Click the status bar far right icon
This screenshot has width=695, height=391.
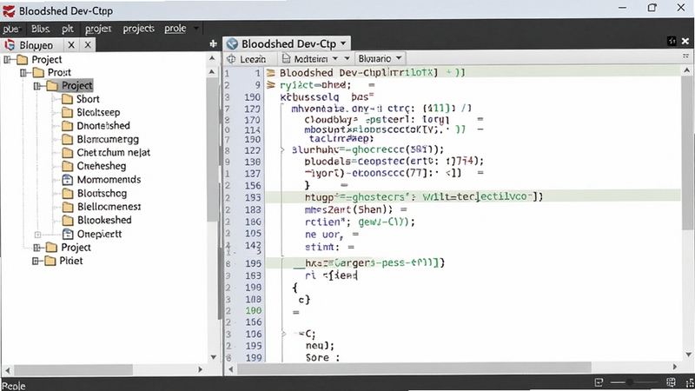click(x=691, y=382)
